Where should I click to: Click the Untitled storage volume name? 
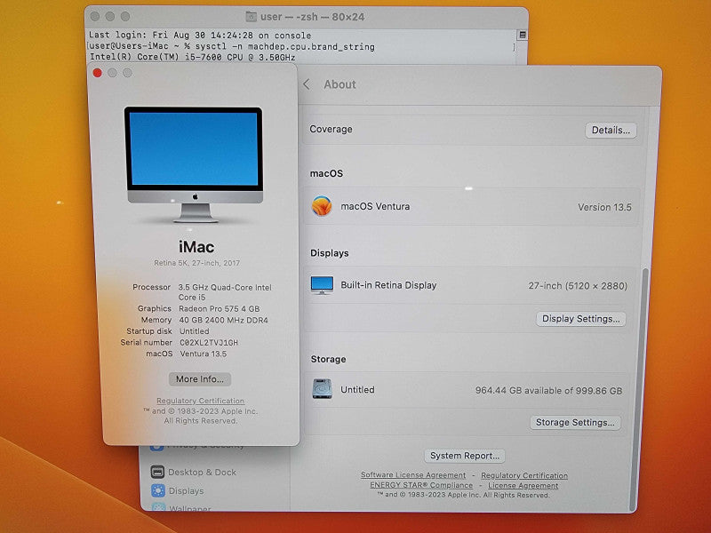pos(357,389)
